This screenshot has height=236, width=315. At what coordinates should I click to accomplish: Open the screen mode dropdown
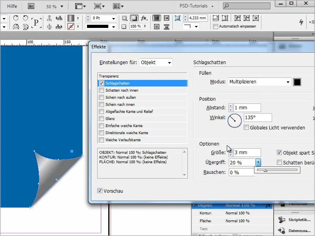coord(99,6)
